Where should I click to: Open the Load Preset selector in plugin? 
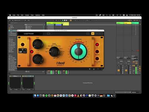click(29, 34)
